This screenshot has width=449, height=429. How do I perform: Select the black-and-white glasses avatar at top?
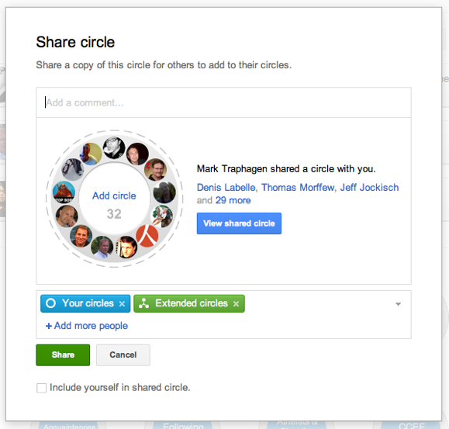click(x=114, y=147)
